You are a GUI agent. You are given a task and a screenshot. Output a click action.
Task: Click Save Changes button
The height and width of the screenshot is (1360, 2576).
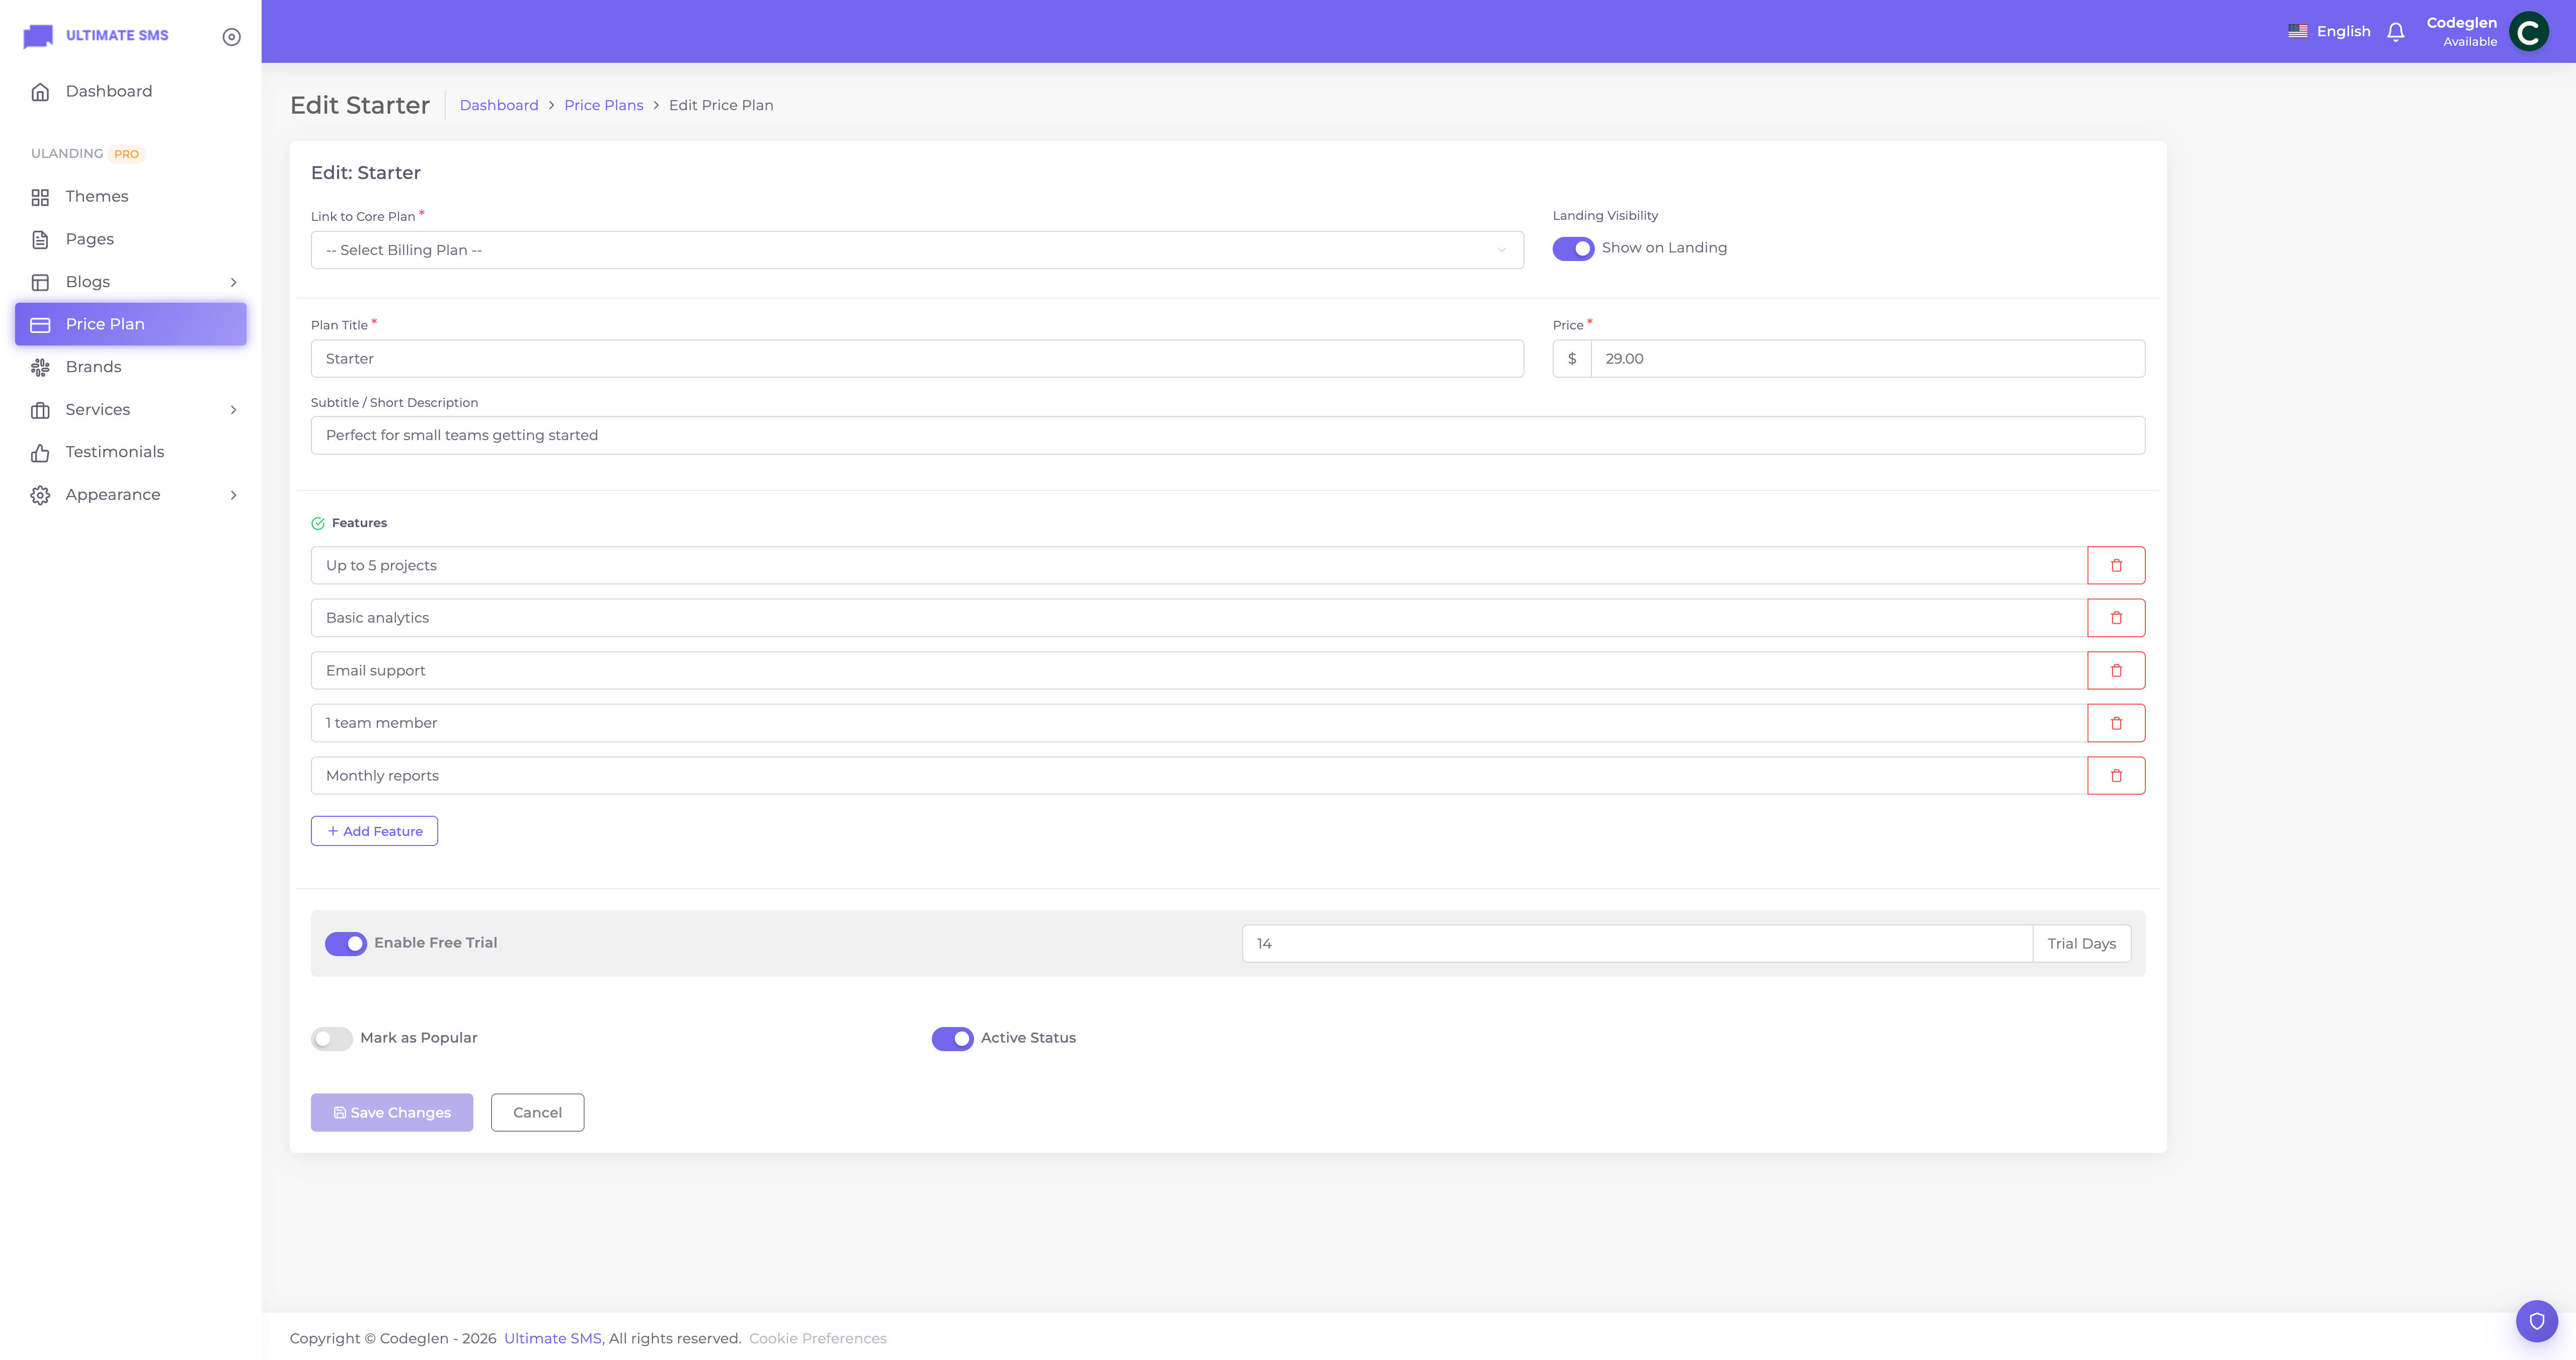(392, 1112)
